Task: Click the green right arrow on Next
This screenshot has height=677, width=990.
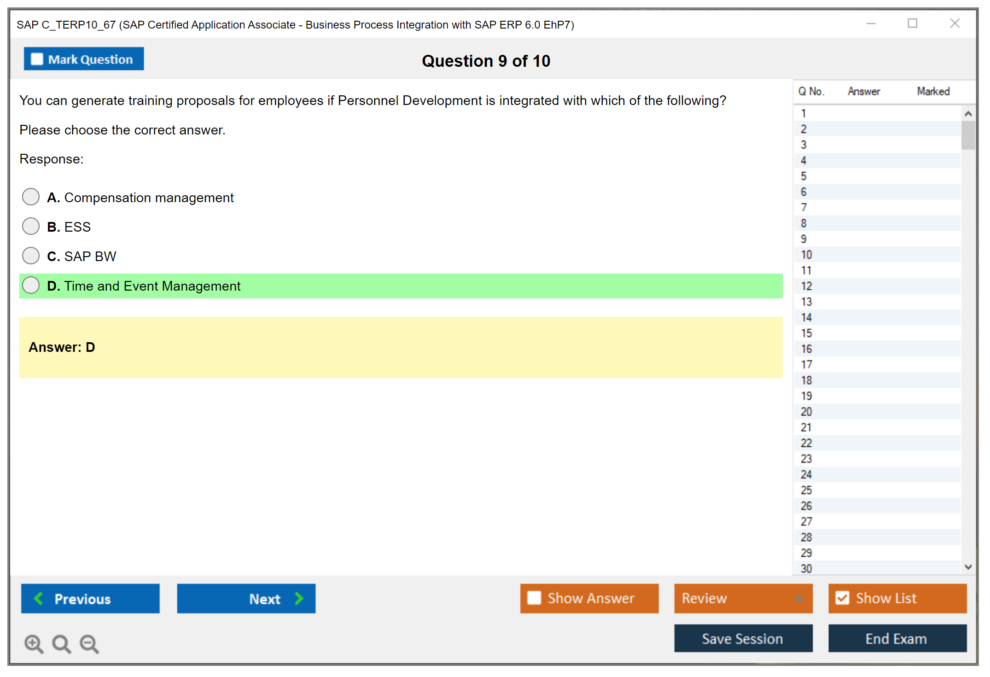Action: point(299,598)
